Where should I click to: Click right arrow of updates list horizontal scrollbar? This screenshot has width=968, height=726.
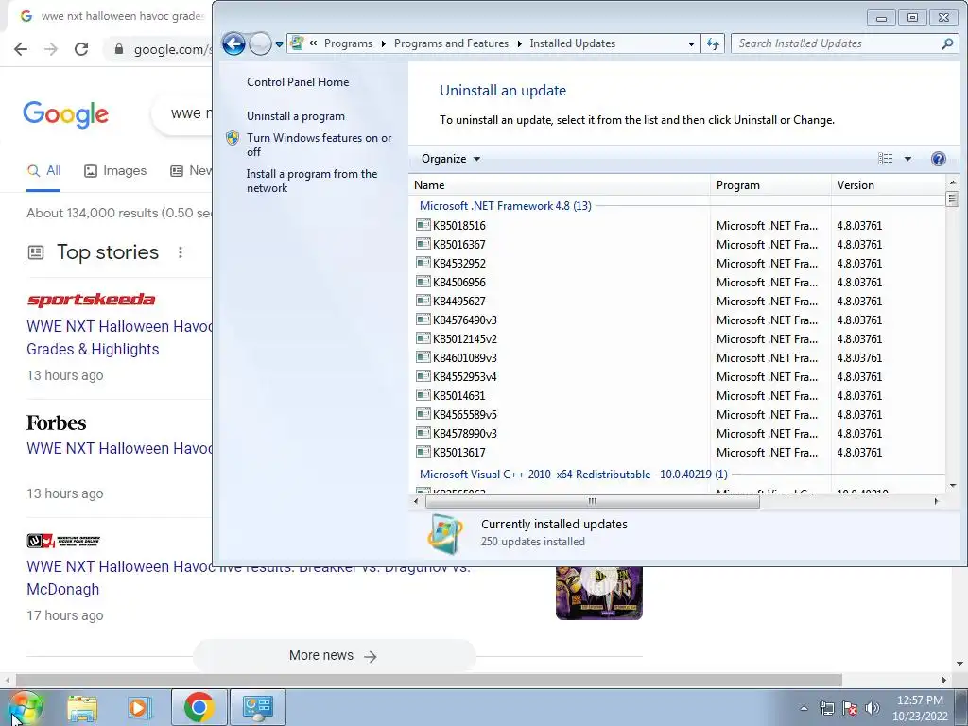[x=937, y=501]
